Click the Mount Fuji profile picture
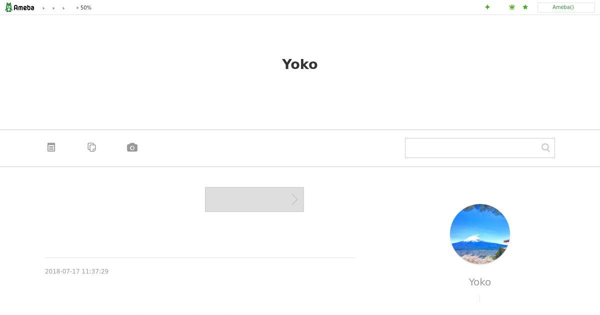The width and height of the screenshot is (600, 315). (x=480, y=234)
